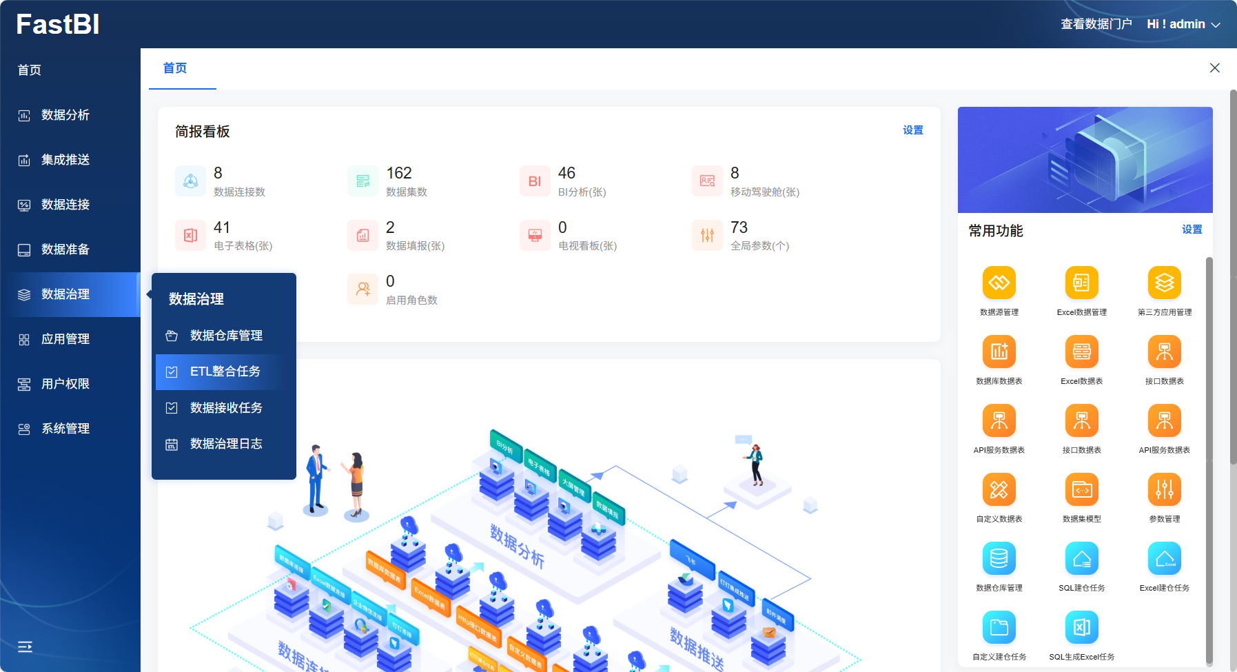Open the 参数管理 icon
The image size is (1237, 672).
(1164, 489)
